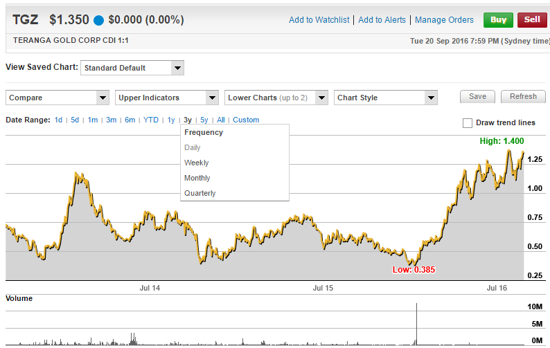Click the Add to Watchlist link
Image resolution: width=550 pixels, height=348 pixels.
click(319, 20)
